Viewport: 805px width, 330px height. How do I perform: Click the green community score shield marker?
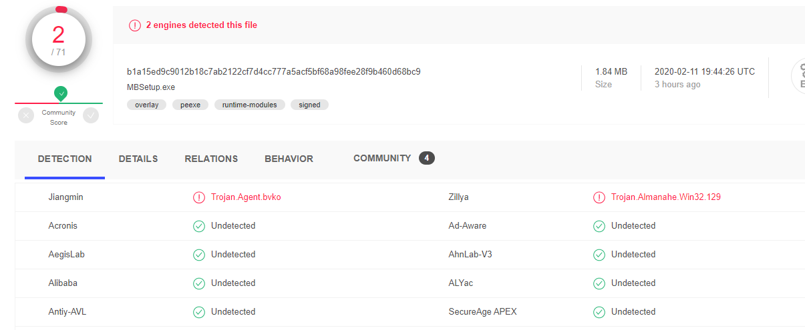(61, 94)
